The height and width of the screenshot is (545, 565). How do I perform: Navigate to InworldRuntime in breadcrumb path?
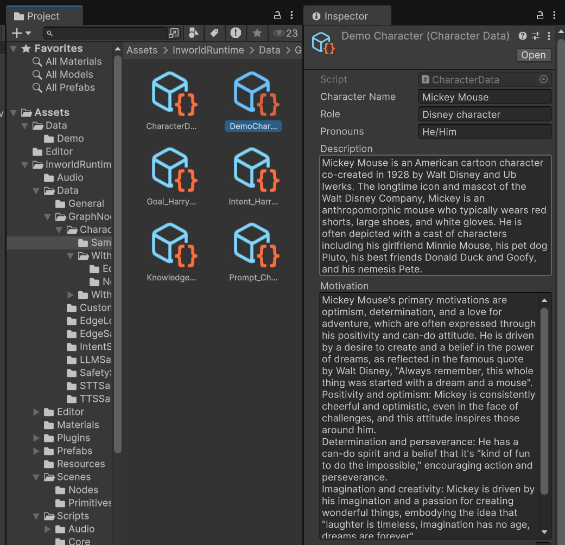click(x=208, y=50)
